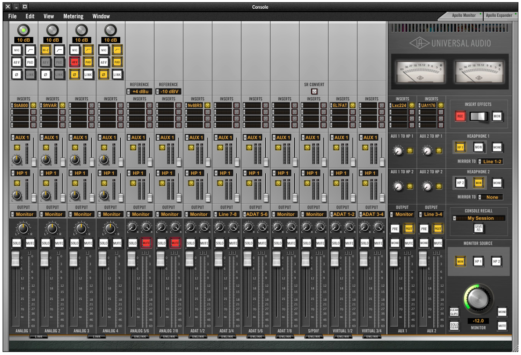521x355 pixels.
Task: Open the My Session console recall dropdown
Action: tap(478, 218)
